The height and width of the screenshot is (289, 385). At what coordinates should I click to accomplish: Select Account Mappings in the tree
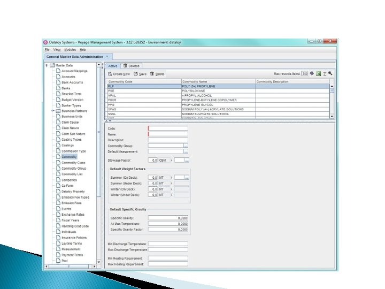[x=74, y=71]
